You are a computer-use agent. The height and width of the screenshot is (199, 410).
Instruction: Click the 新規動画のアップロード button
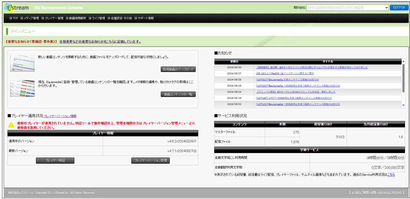[x=178, y=69]
